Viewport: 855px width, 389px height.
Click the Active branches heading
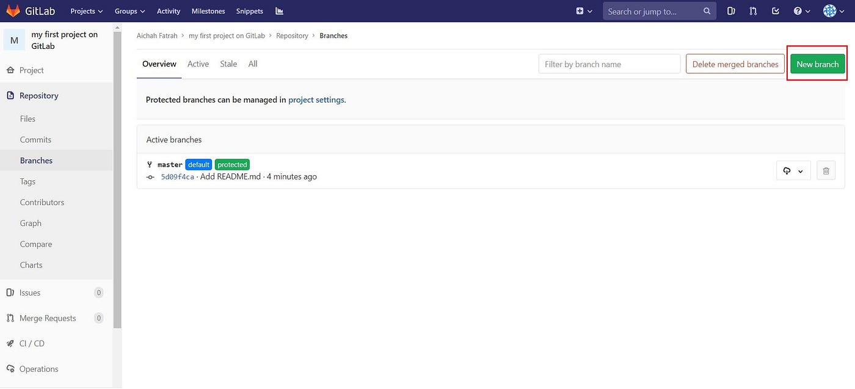[174, 140]
